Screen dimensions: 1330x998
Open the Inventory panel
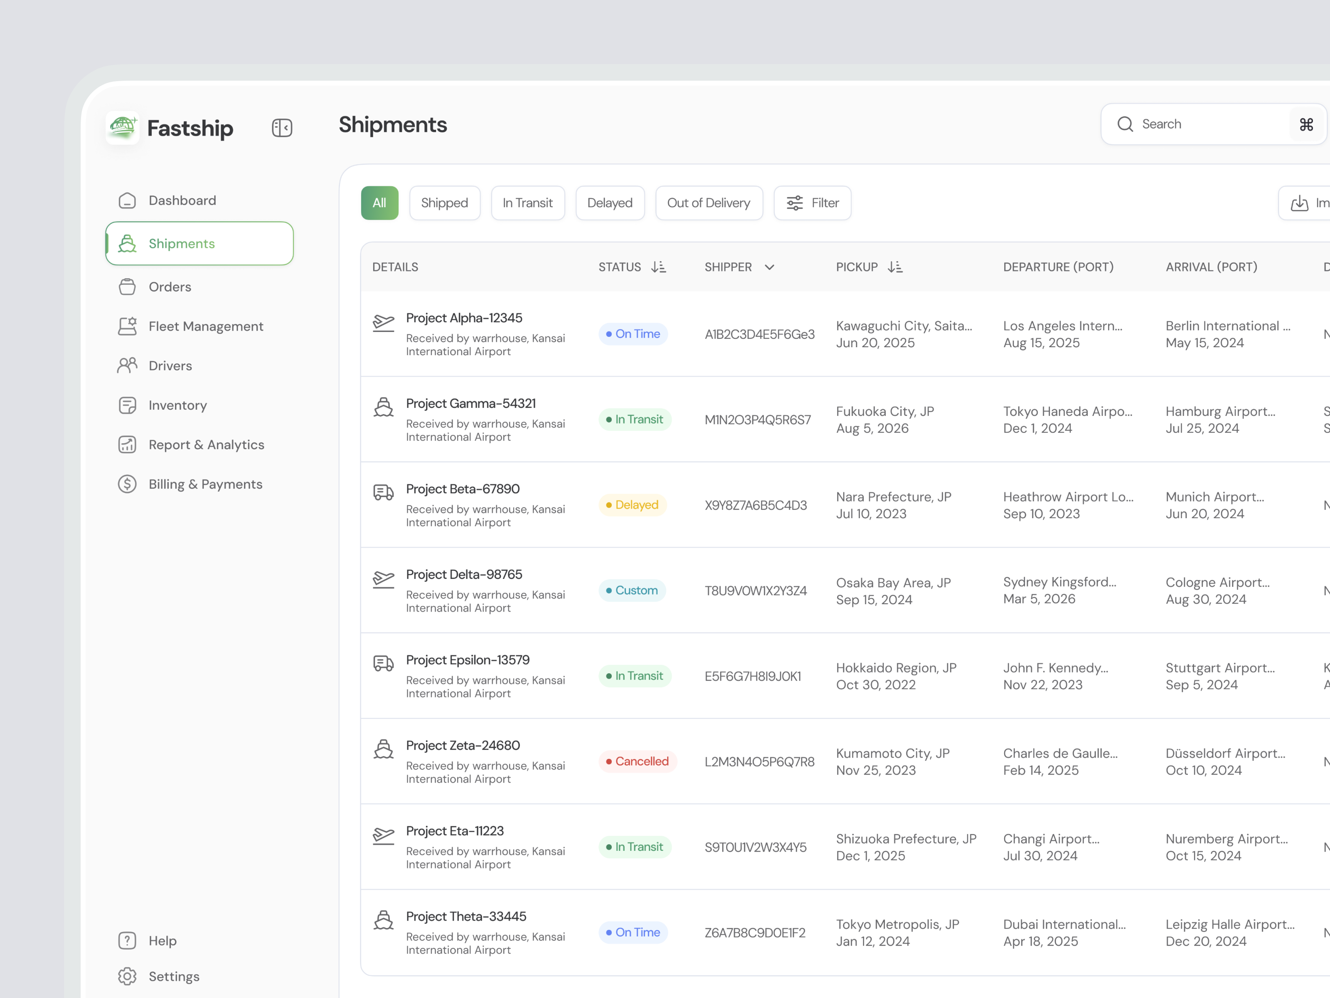177,405
